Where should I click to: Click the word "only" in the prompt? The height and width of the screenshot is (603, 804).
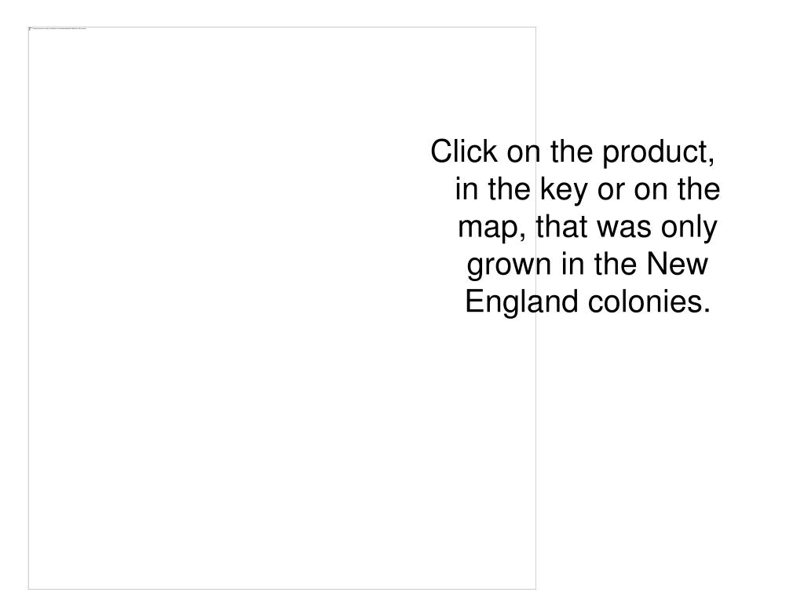pyautogui.click(x=689, y=228)
